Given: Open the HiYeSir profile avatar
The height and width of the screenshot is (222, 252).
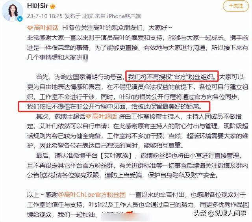Looking at the screenshot, I should coord(12,11).
